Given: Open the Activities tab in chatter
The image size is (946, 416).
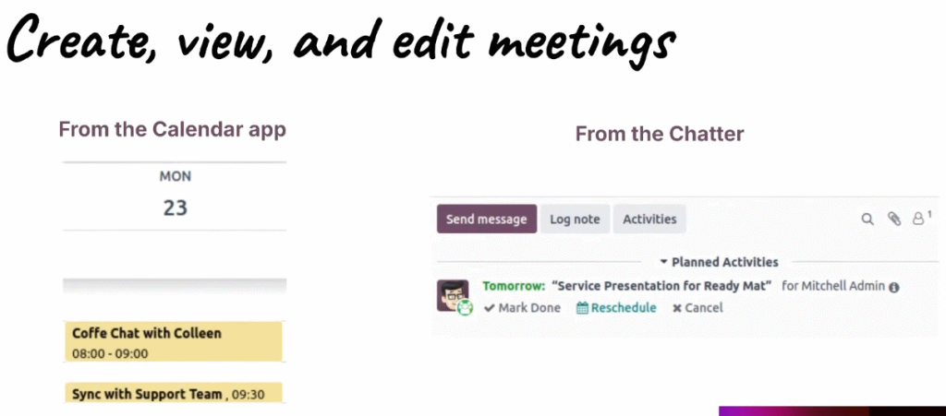Looking at the screenshot, I should (649, 220).
